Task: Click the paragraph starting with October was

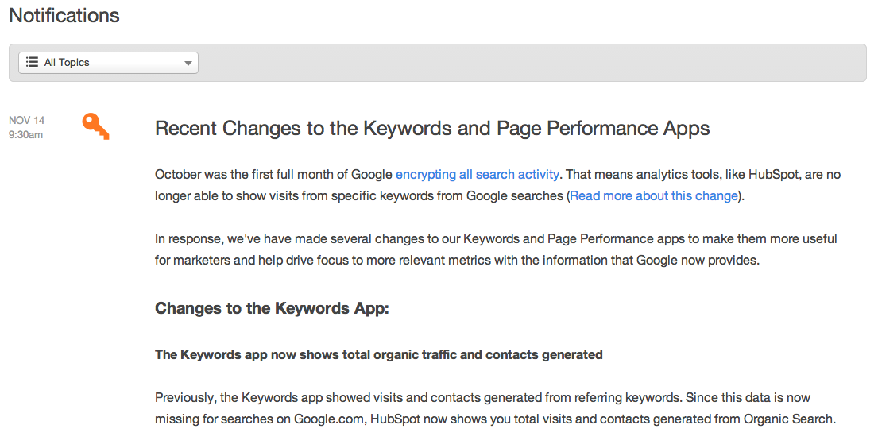Action: (x=497, y=185)
